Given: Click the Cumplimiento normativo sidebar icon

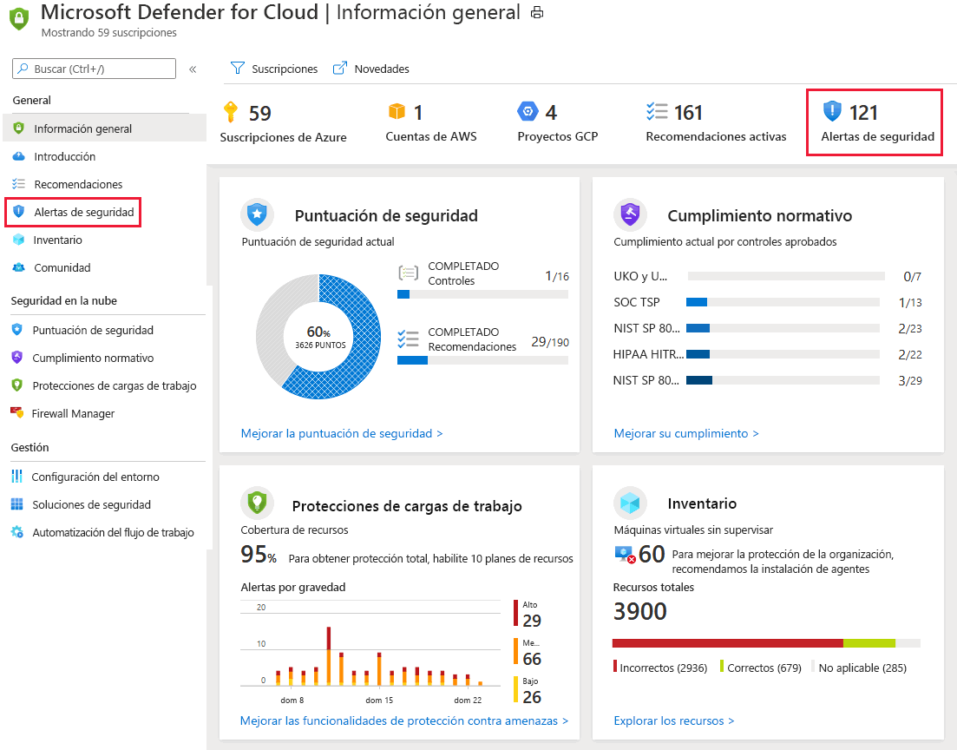Looking at the screenshot, I should point(17,358).
